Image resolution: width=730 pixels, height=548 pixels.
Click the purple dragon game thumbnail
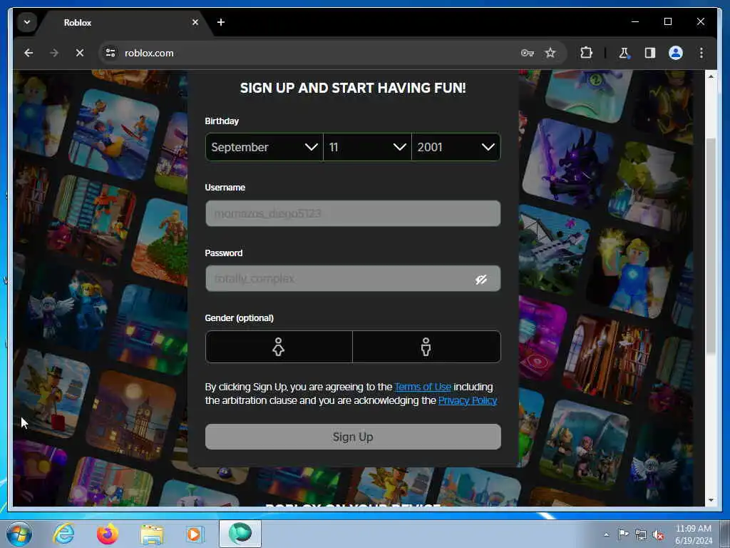567,163
